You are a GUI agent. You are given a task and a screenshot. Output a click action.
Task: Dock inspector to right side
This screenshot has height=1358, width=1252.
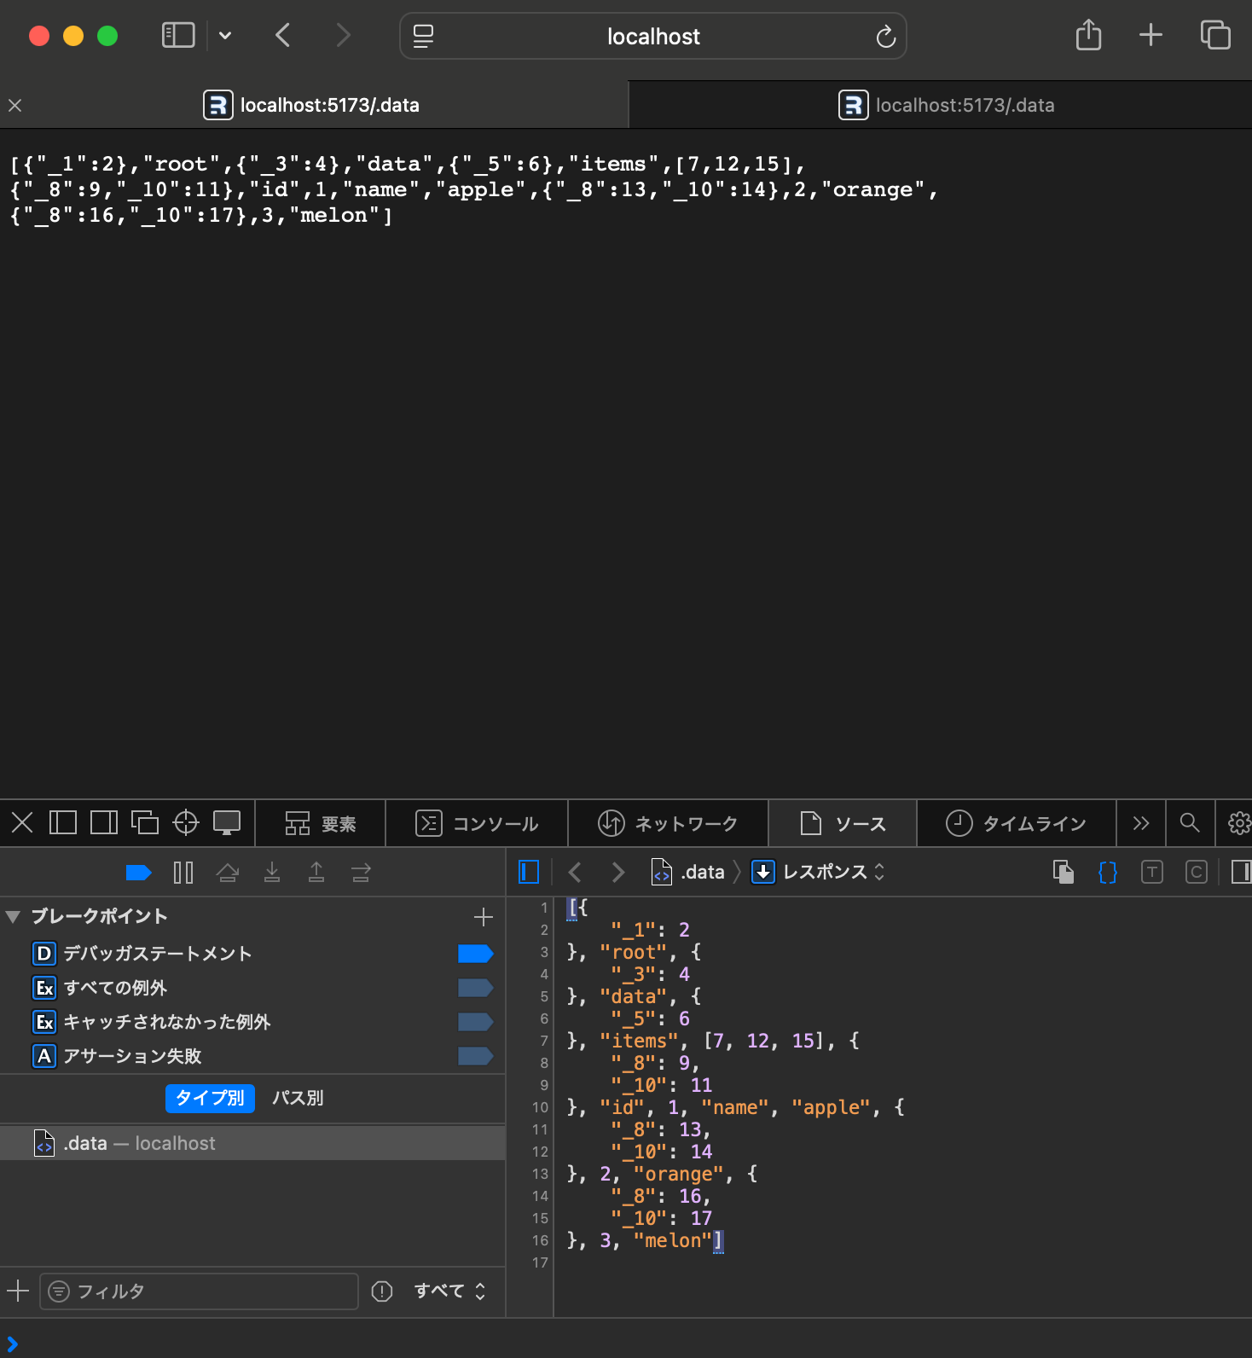[x=104, y=823]
